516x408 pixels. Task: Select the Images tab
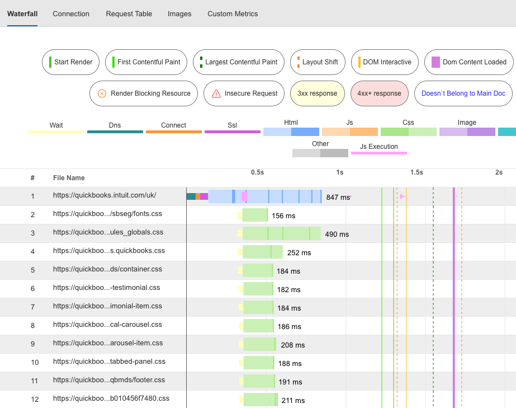coord(179,13)
